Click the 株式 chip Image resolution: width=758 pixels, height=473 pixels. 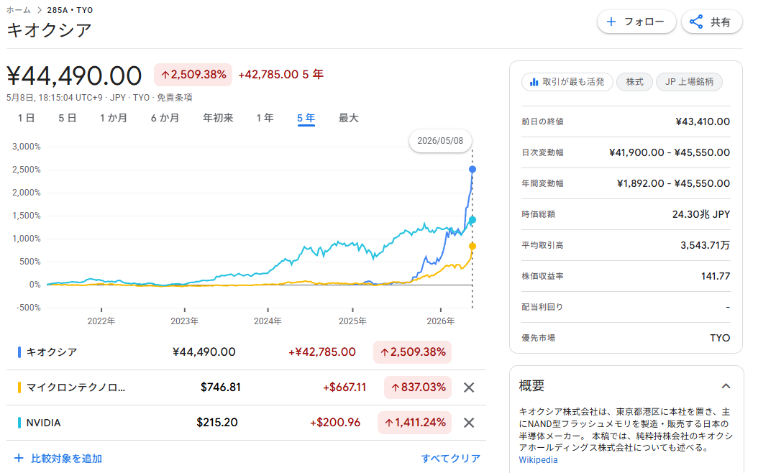point(635,82)
